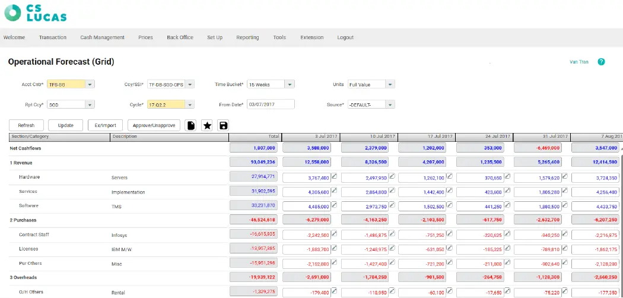Click edit pencil beside Implementation 1,442,400
This screenshot has height=298, width=623.
pos(449,191)
